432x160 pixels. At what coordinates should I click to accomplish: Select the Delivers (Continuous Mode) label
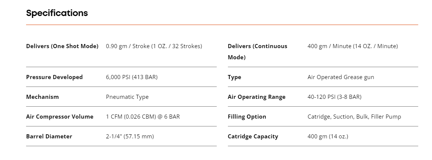258,52
